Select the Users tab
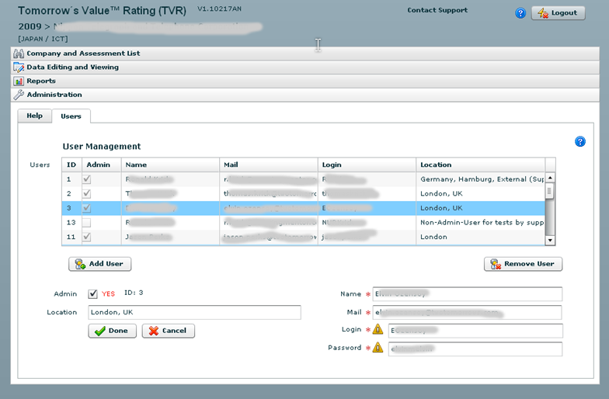Image resolution: width=609 pixels, height=399 pixels. pyautogui.click(x=71, y=116)
